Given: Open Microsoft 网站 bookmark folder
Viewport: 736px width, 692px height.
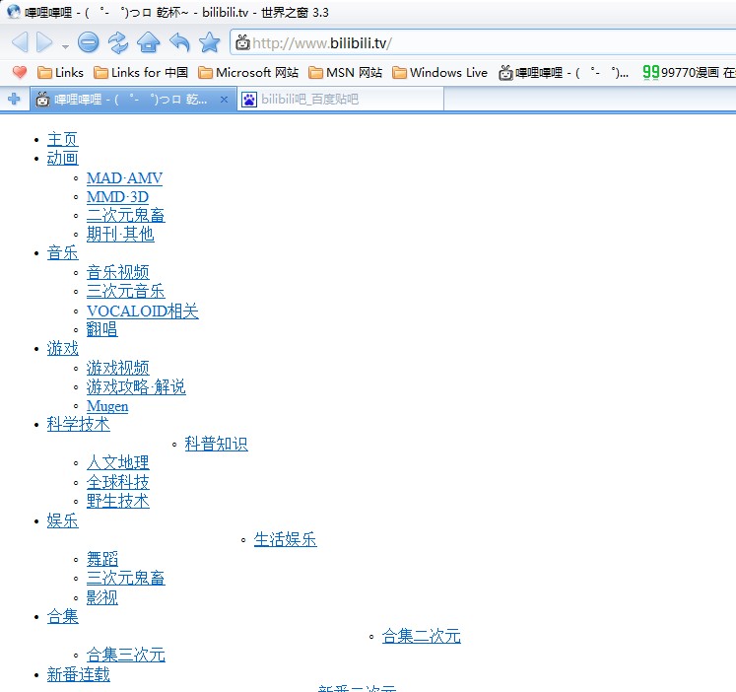Looking at the screenshot, I should click(x=248, y=72).
